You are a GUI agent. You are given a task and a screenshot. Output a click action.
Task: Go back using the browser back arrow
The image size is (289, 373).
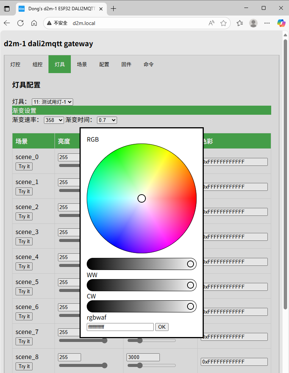point(7,23)
